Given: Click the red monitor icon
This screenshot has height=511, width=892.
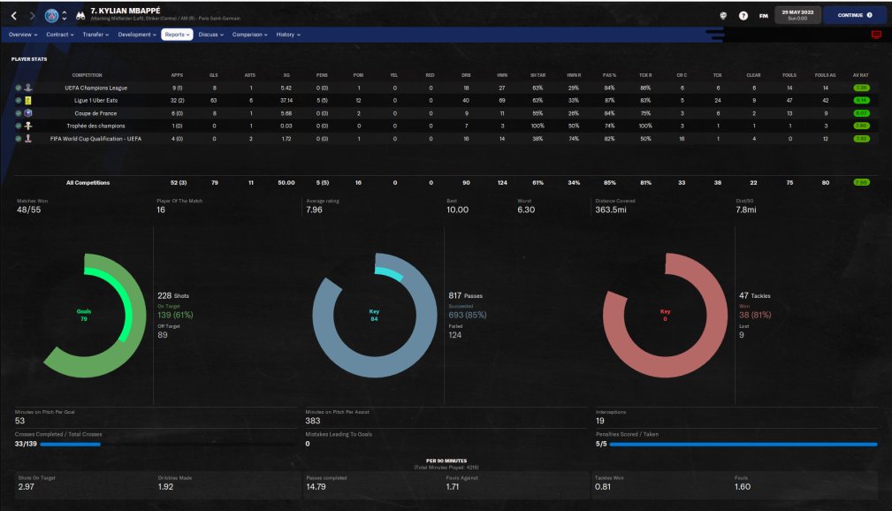Looking at the screenshot, I should tap(876, 34).
